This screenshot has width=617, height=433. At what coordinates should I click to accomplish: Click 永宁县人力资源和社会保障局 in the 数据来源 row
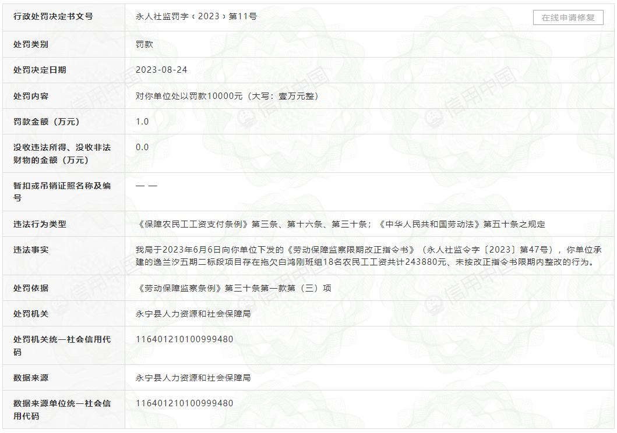[x=193, y=378]
